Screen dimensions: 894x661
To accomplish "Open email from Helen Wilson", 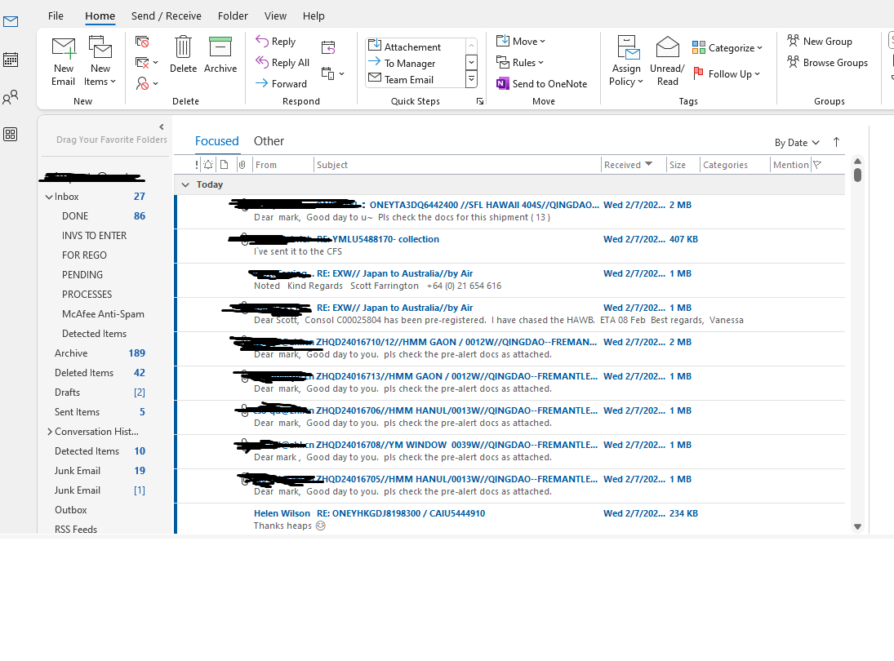I will [509, 519].
